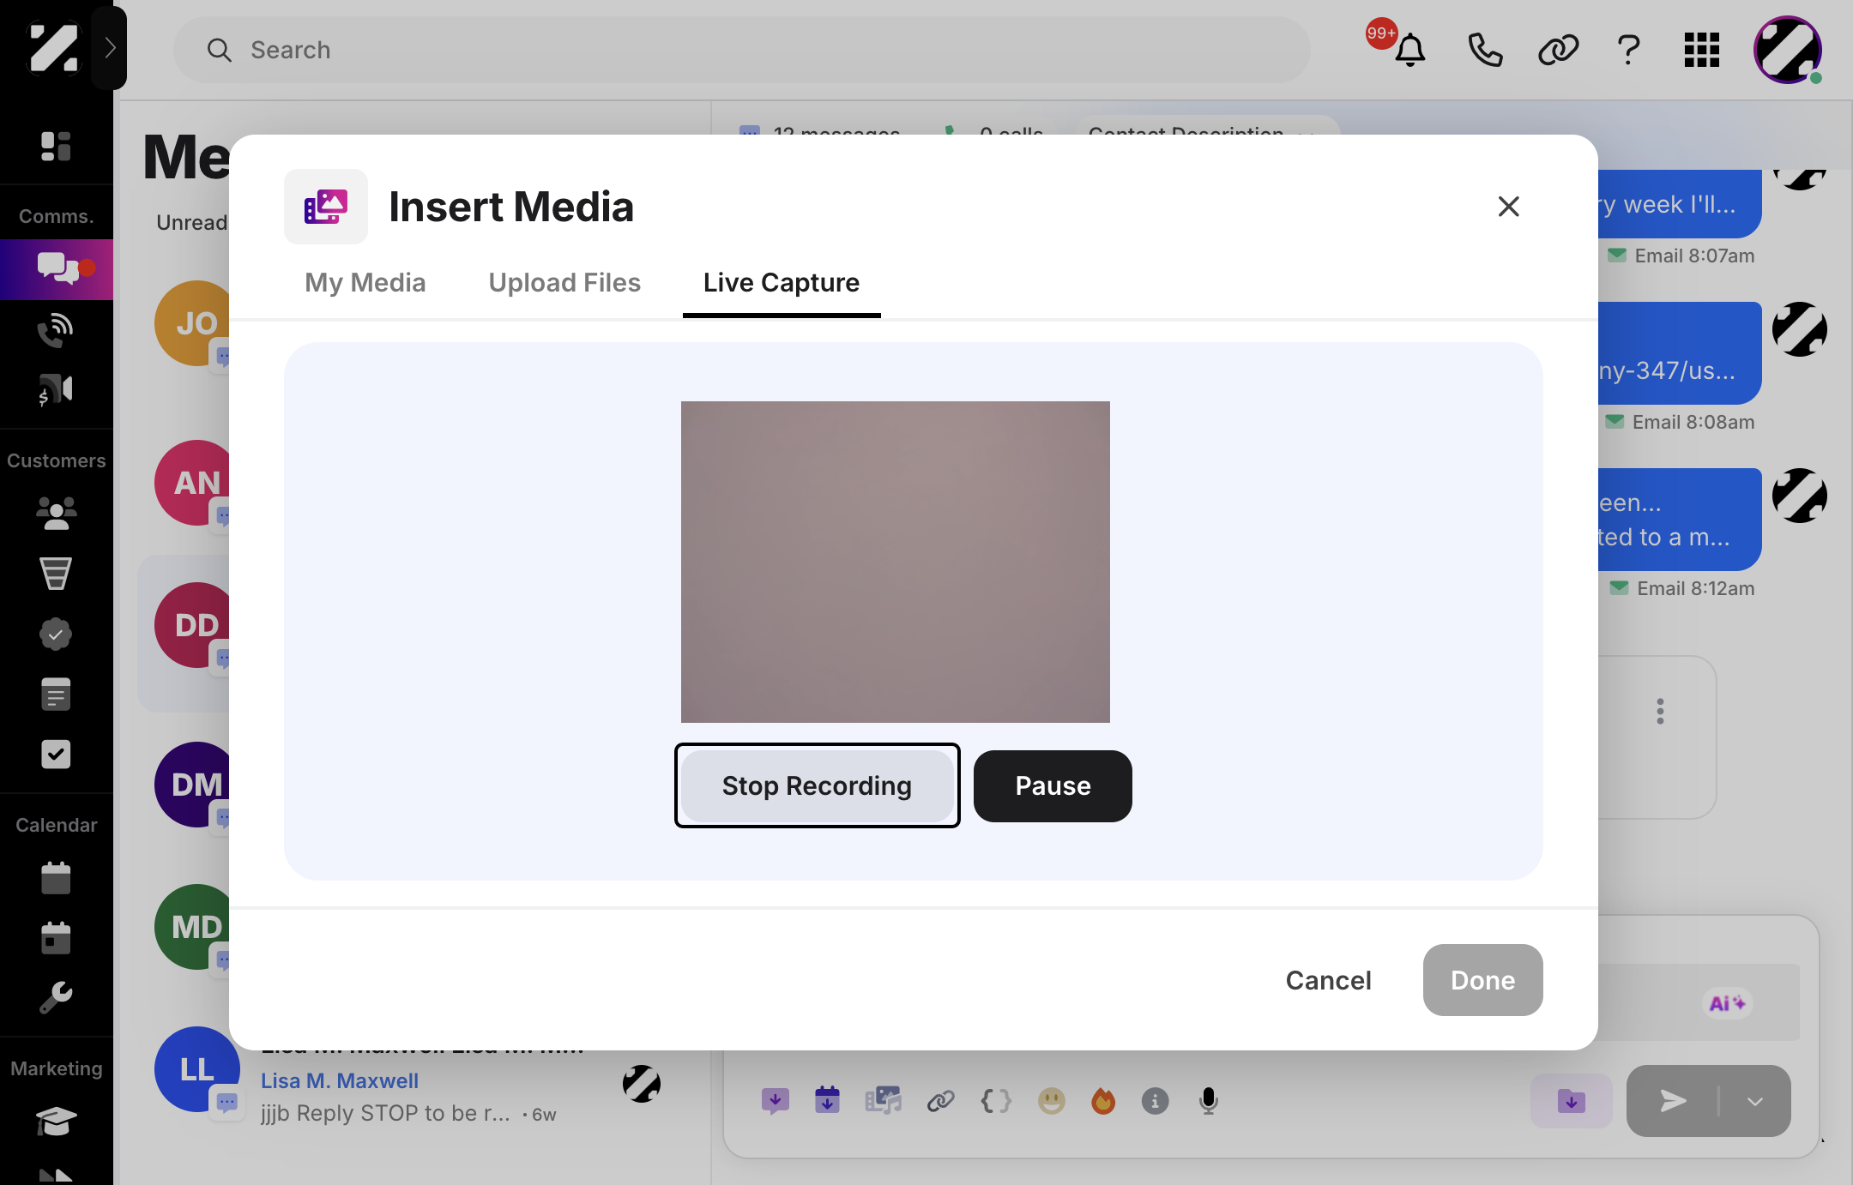This screenshot has width=1853, height=1185.
Task: Cancel the Insert Media dialog
Action: (1328, 980)
